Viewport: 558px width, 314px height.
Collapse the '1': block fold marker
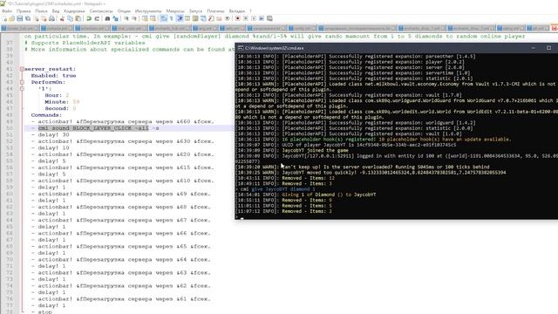(22, 89)
